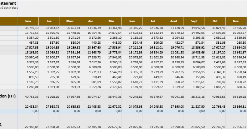Select the Janv column header
The width and height of the screenshot is (247, 131).
pos(28,21)
